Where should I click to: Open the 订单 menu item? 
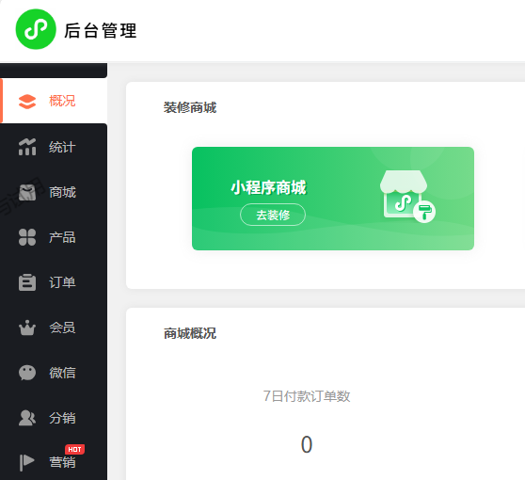54,282
